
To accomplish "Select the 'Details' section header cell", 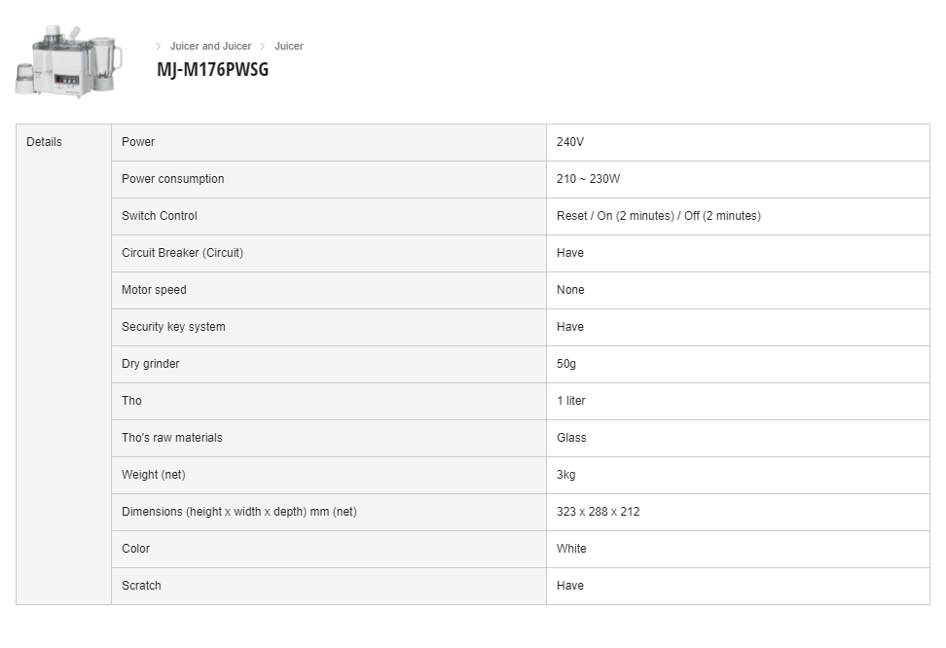I will [63, 365].
